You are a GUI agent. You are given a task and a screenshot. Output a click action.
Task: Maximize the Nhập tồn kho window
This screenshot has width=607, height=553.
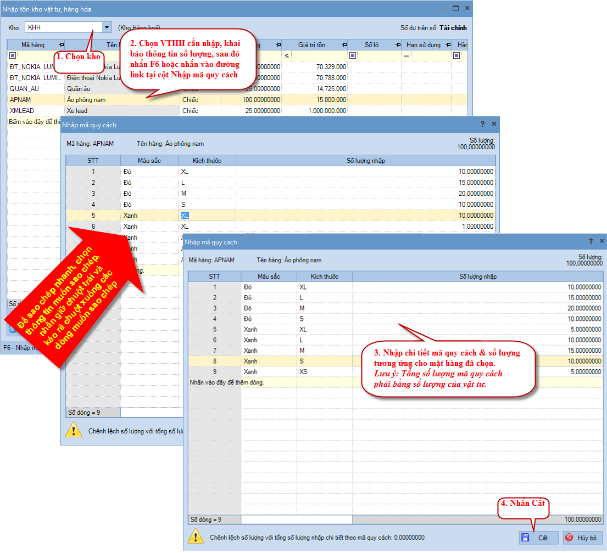click(455, 9)
